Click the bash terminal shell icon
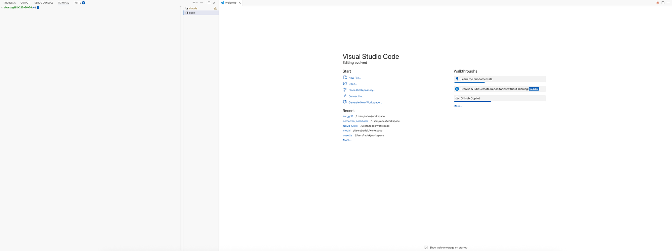Screen dimensions: 672x251 187,13
